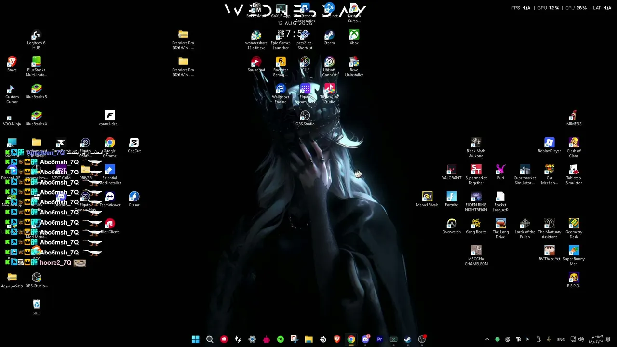Select the Clash of Clans icon
This screenshot has width=617, height=347.
tap(574, 148)
